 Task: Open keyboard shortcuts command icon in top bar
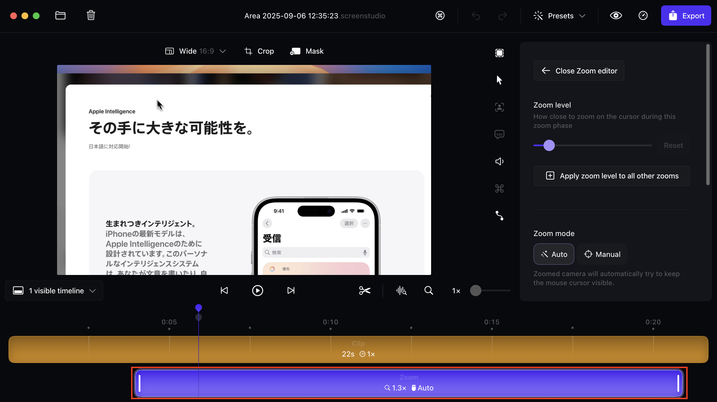440,16
